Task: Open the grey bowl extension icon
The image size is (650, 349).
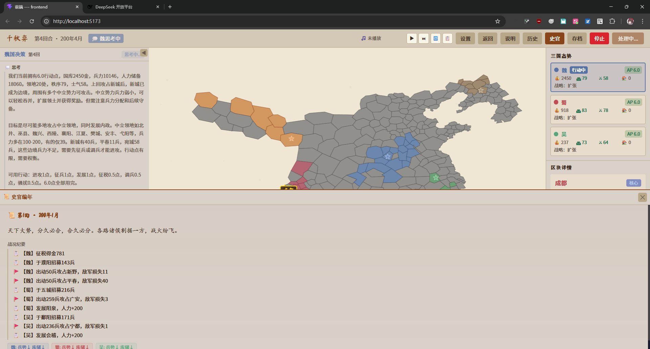Action: coord(551,21)
